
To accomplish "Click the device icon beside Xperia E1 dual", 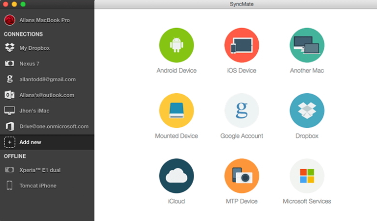I will [x=10, y=170].
